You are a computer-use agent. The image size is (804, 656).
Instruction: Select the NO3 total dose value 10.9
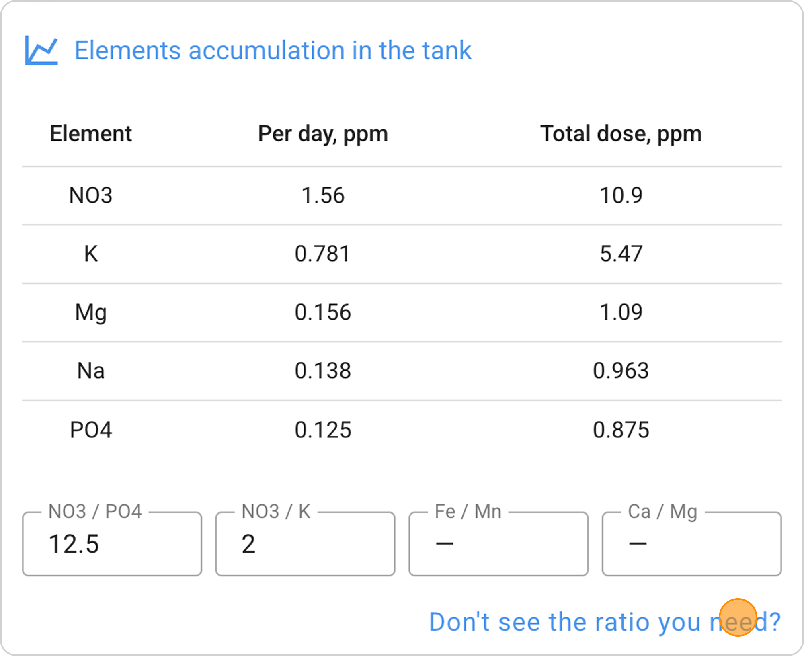[x=621, y=195]
